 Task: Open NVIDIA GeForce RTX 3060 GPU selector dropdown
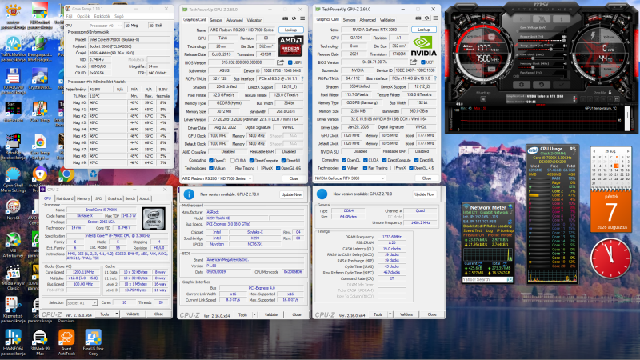[x=350, y=178]
